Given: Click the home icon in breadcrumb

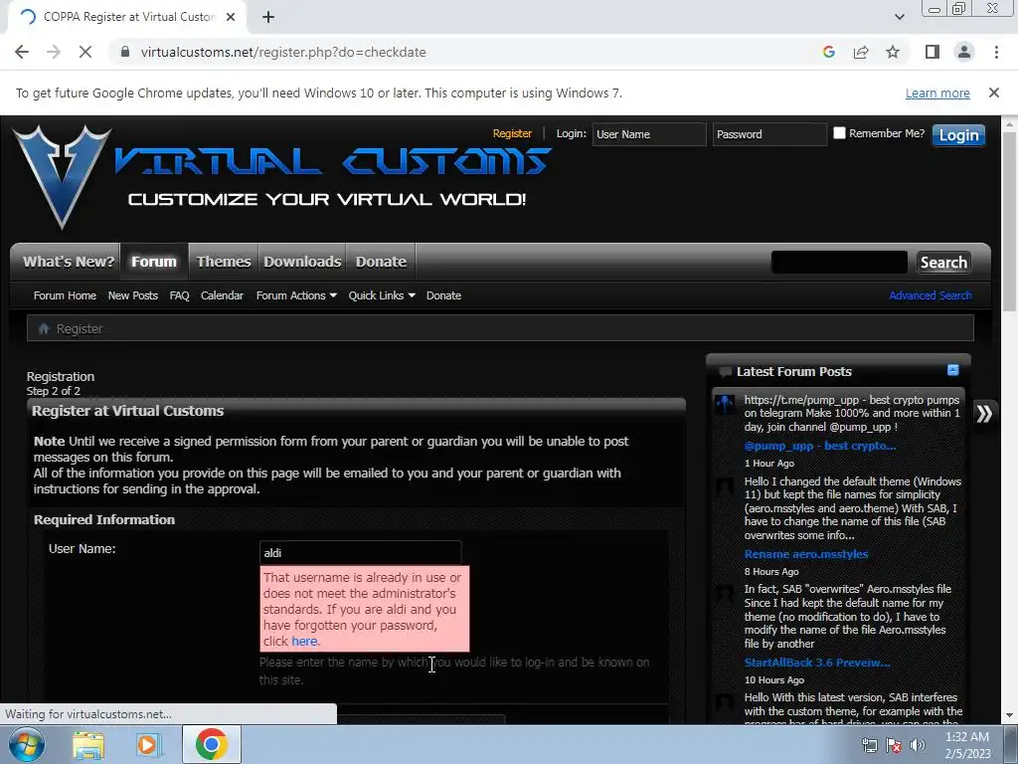Looking at the screenshot, I should point(44,328).
